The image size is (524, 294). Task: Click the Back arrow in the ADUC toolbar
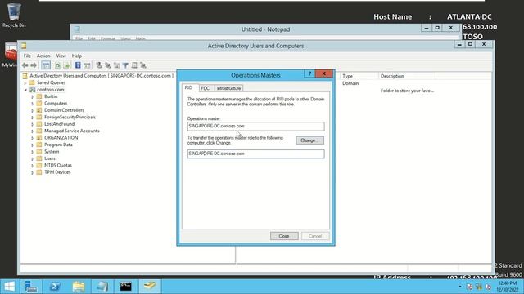[25, 65]
